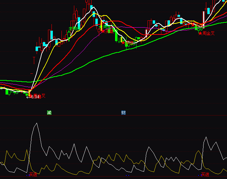
Task: Click the blue dot marker at bottom center
Action: coord(128,175)
